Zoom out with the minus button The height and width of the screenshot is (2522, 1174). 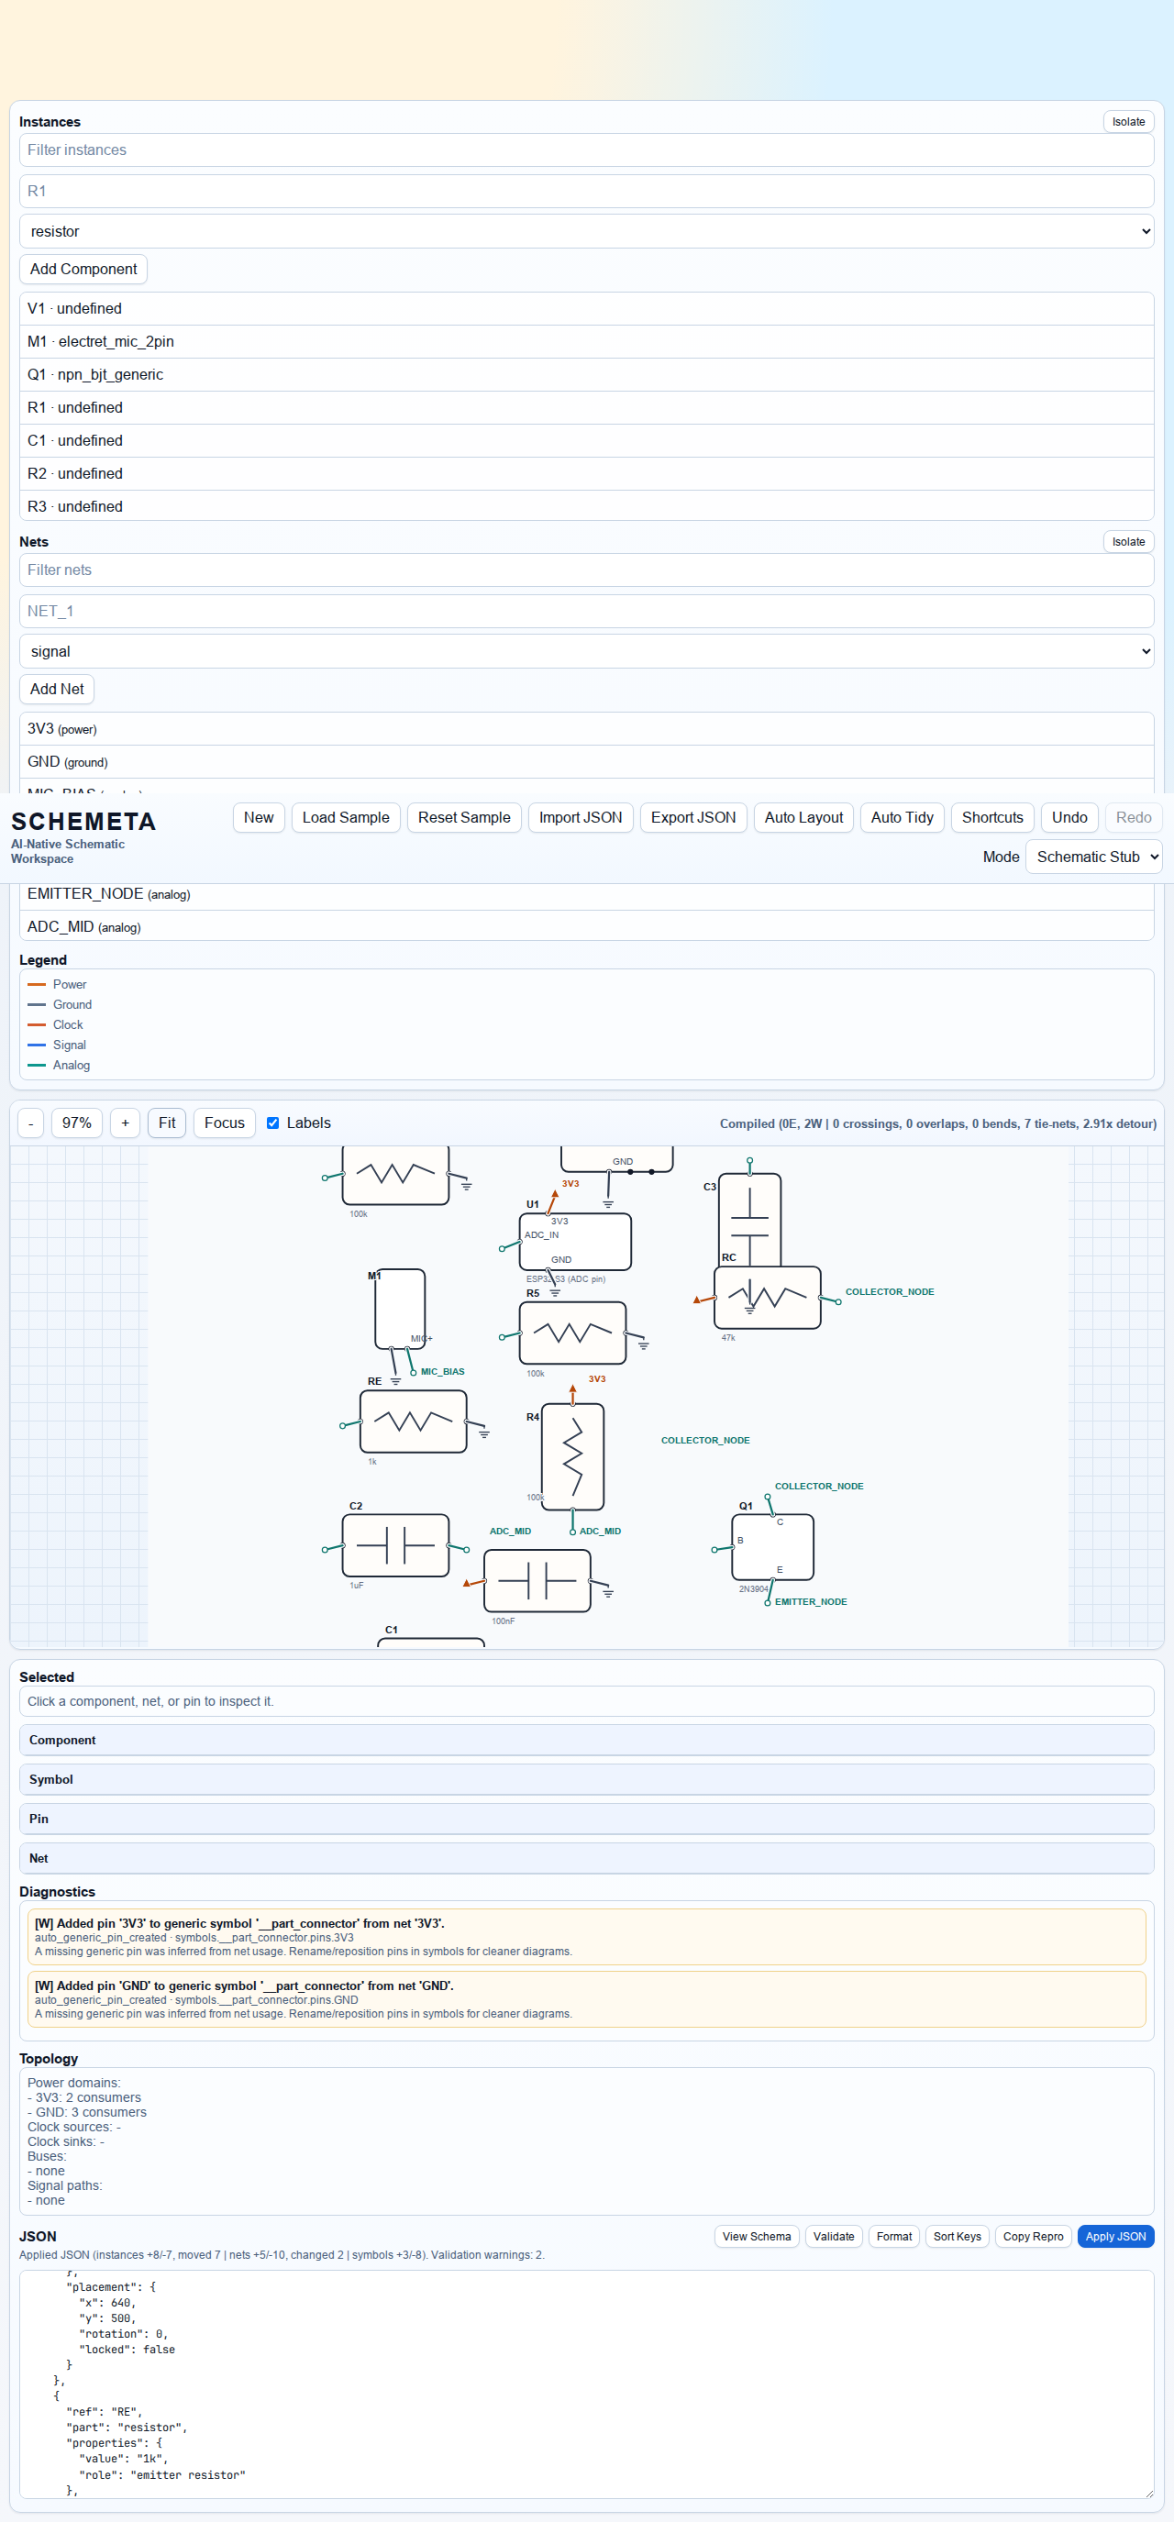coord(31,1123)
